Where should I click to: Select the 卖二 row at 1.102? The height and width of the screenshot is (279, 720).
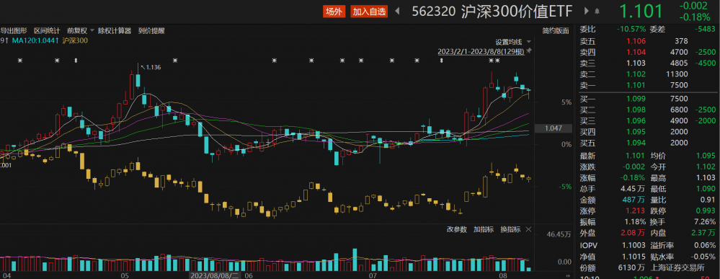[648, 74]
